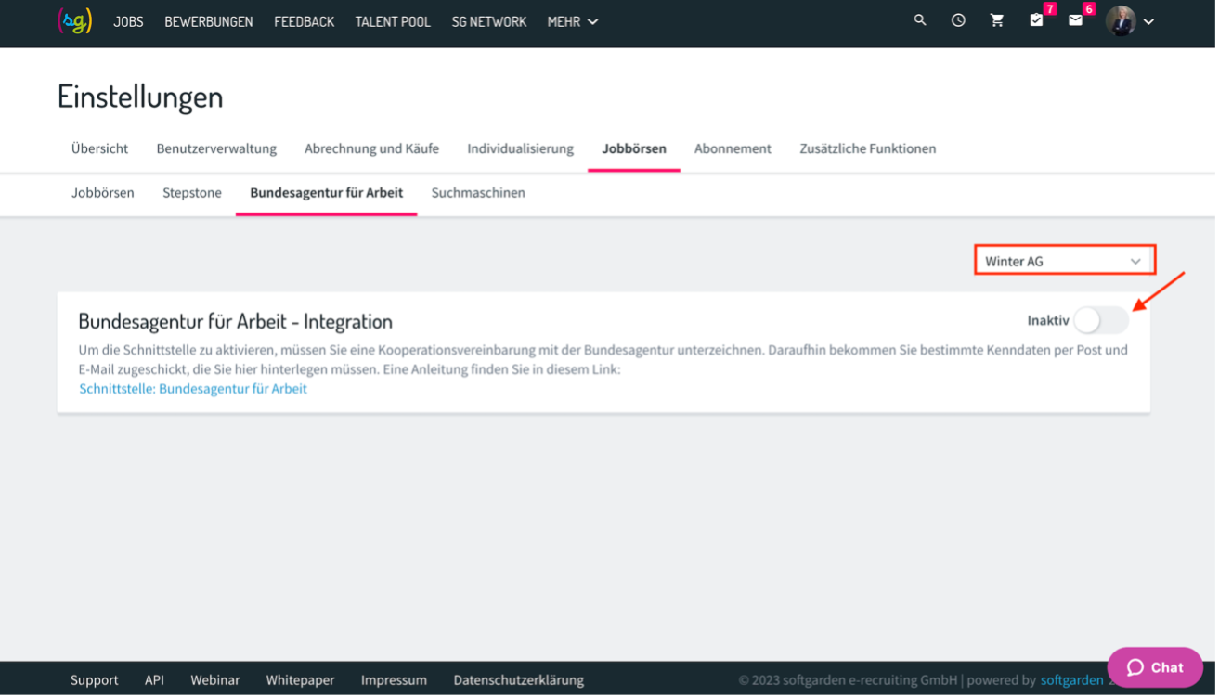Open the Datenschutzerklärung footer link

coord(521,682)
